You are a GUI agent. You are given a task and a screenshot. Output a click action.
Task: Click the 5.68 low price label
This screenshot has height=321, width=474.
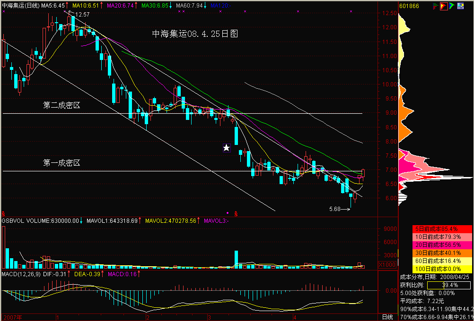[x=335, y=209]
